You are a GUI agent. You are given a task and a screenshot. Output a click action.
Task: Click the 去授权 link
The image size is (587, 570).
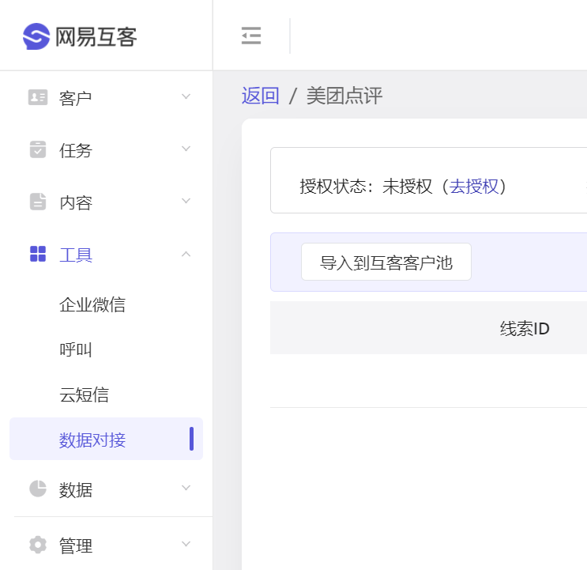click(474, 187)
